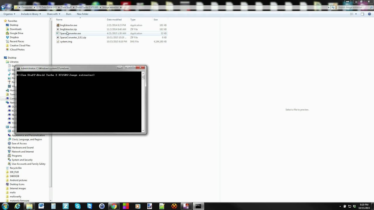Open the orange X taskbar app

(174, 206)
